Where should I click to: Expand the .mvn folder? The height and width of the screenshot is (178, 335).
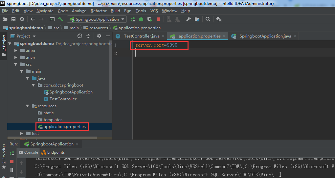(x=15, y=58)
